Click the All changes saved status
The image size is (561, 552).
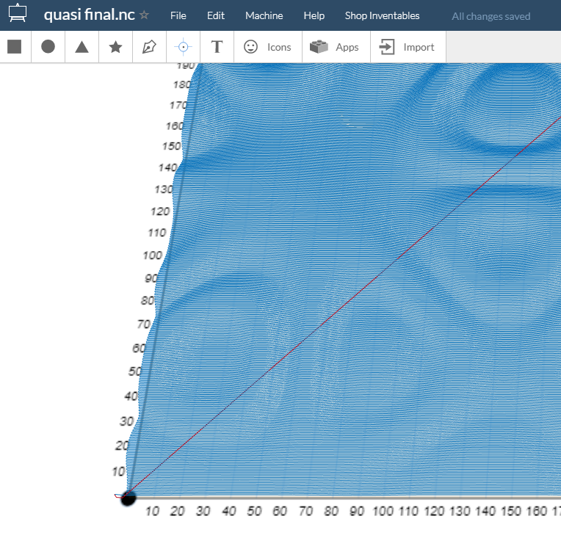(x=491, y=16)
